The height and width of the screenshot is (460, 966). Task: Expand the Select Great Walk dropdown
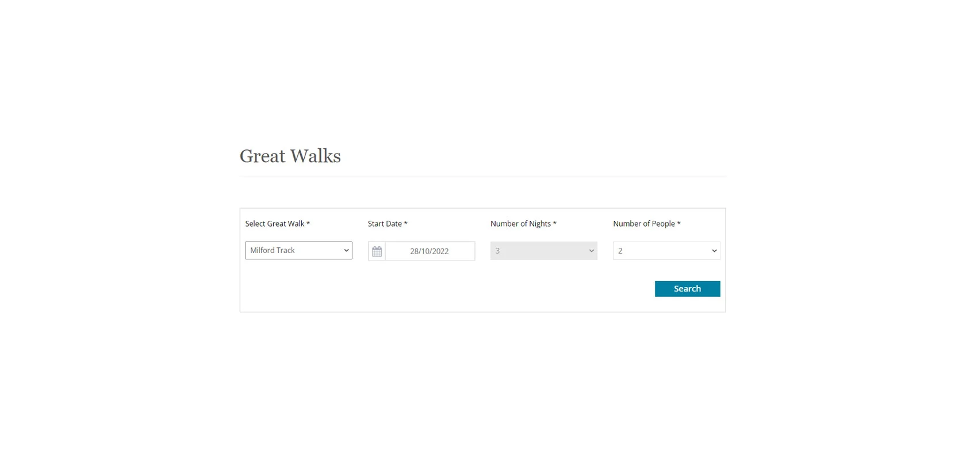(x=298, y=251)
